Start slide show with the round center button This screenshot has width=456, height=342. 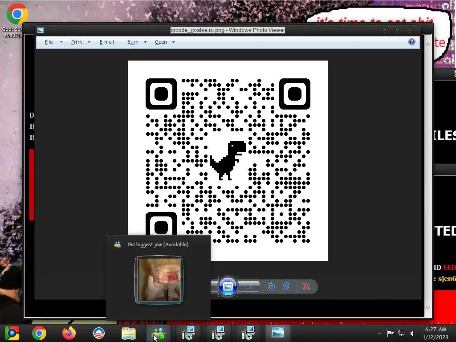228,287
